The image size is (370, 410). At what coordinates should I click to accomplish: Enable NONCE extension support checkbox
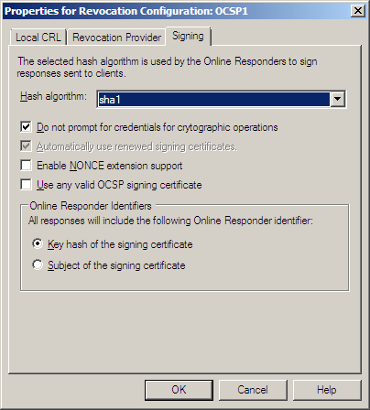tap(26, 166)
